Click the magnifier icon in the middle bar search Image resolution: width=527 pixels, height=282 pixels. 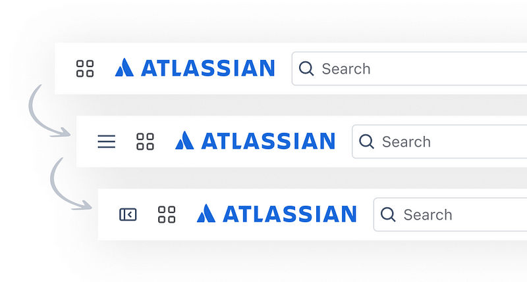[366, 141]
